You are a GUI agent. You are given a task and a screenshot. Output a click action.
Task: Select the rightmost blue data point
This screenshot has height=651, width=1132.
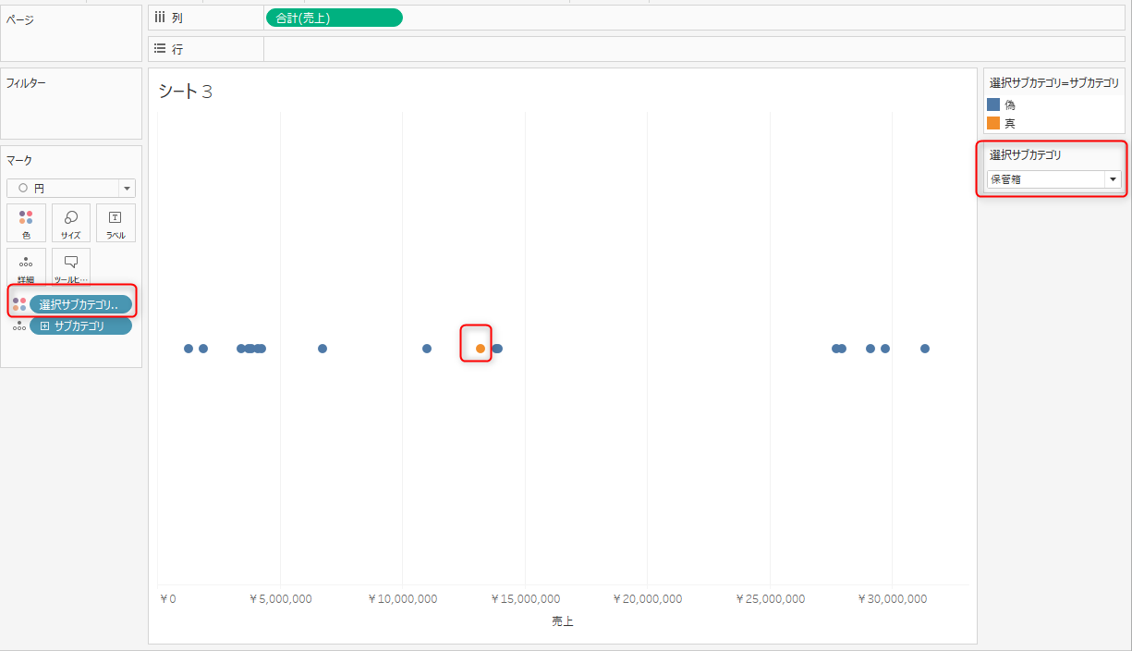coord(925,349)
